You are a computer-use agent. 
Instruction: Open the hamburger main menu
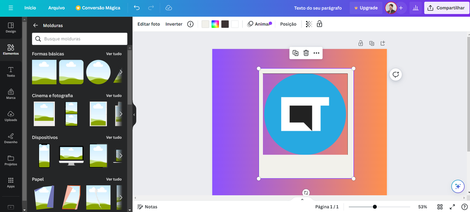[x=11, y=8]
